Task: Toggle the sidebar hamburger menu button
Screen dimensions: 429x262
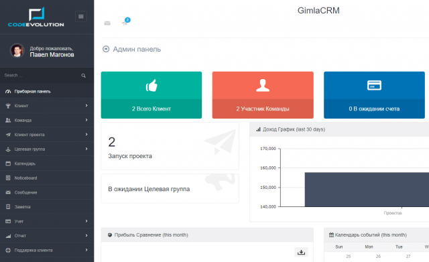Action: click(81, 16)
